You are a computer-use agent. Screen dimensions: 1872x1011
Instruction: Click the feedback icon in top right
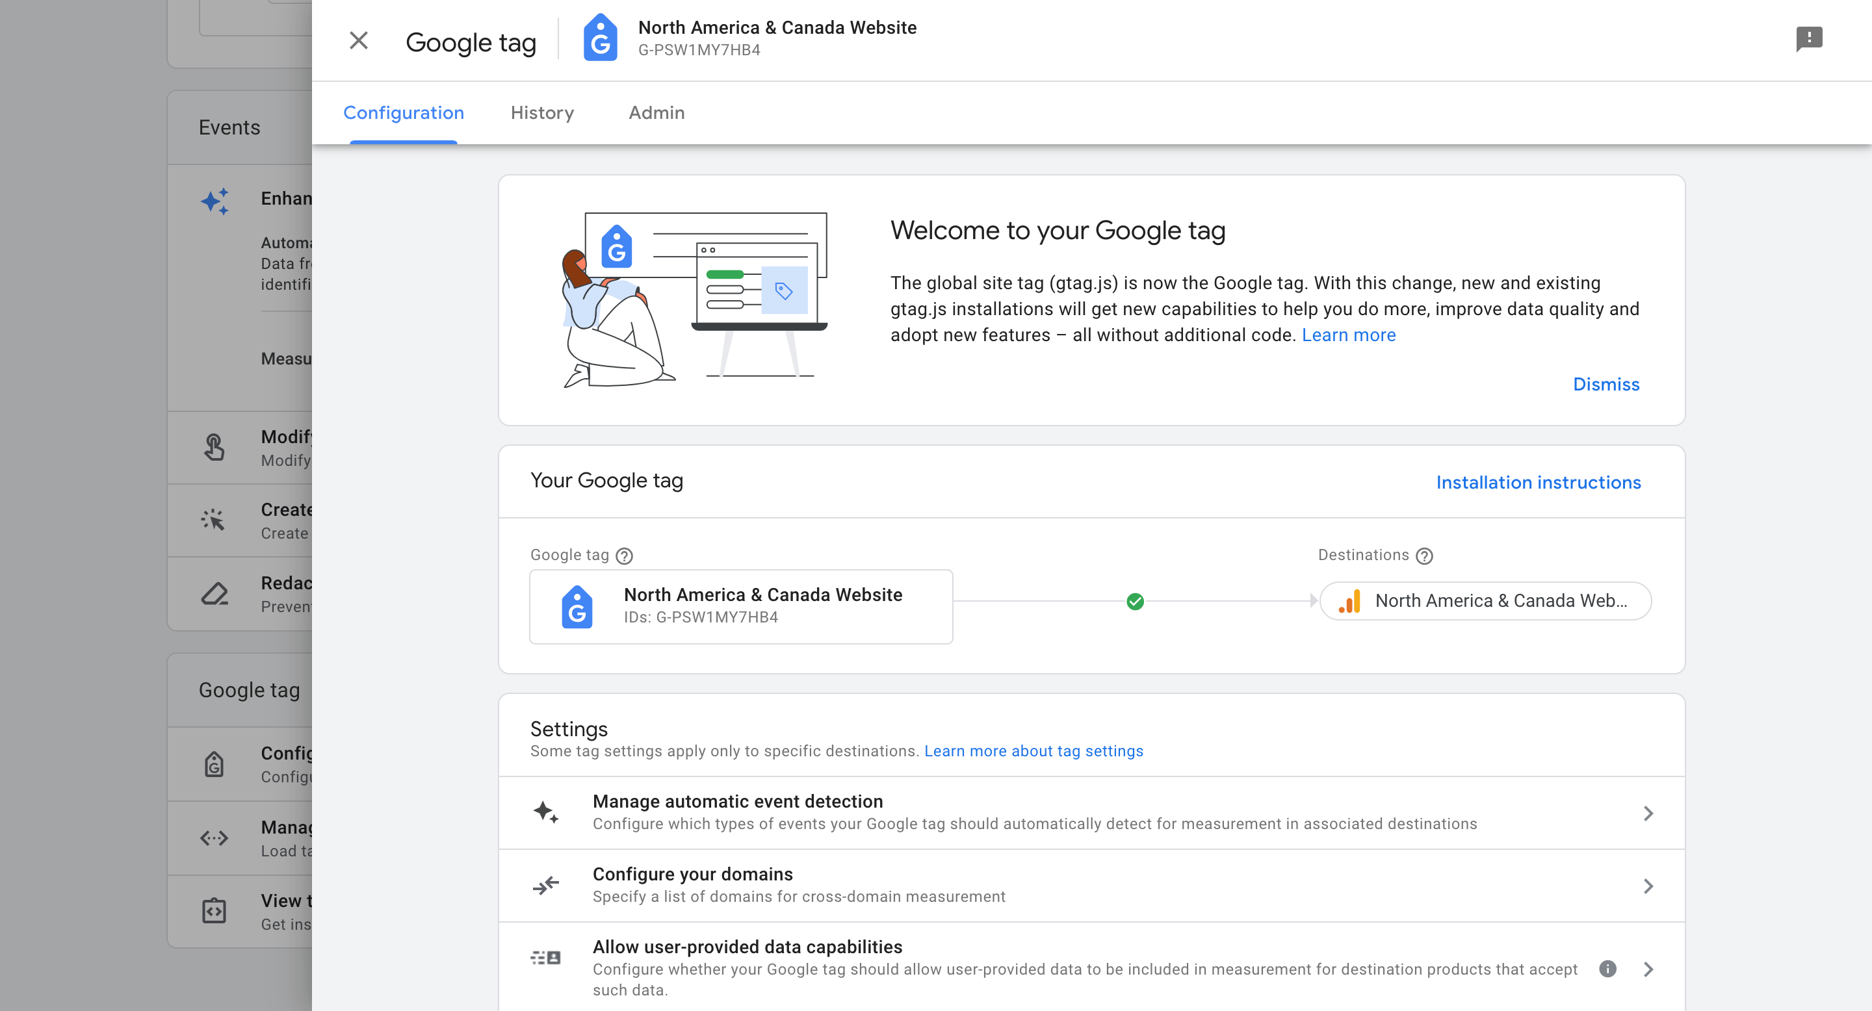pyautogui.click(x=1808, y=38)
